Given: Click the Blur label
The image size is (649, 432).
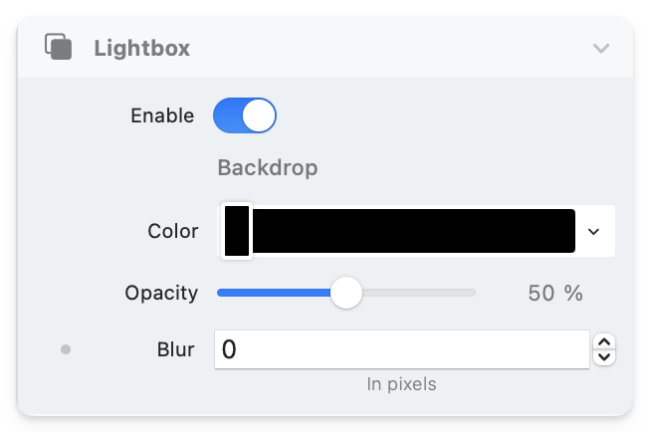Looking at the screenshot, I should pos(176,349).
